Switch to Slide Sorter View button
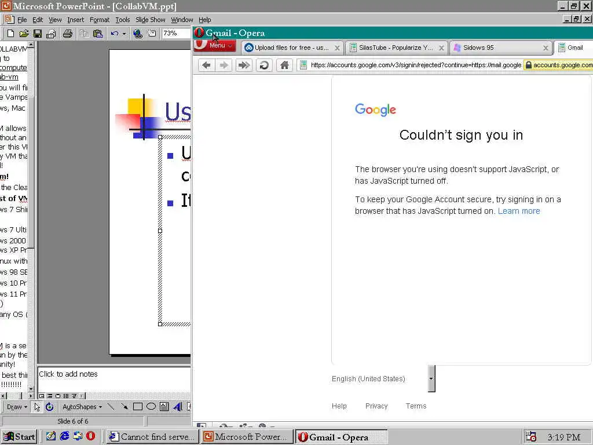593x445 pixels. [x=66, y=396]
